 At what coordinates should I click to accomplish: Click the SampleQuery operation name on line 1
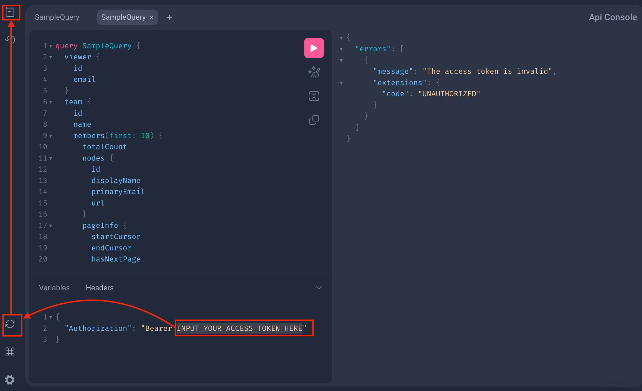pos(107,46)
